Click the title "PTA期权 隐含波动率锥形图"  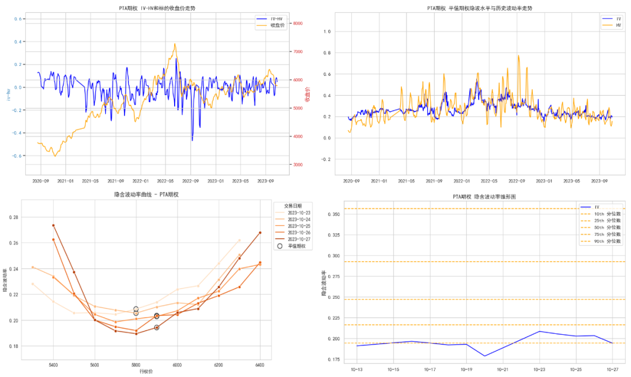pos(484,197)
